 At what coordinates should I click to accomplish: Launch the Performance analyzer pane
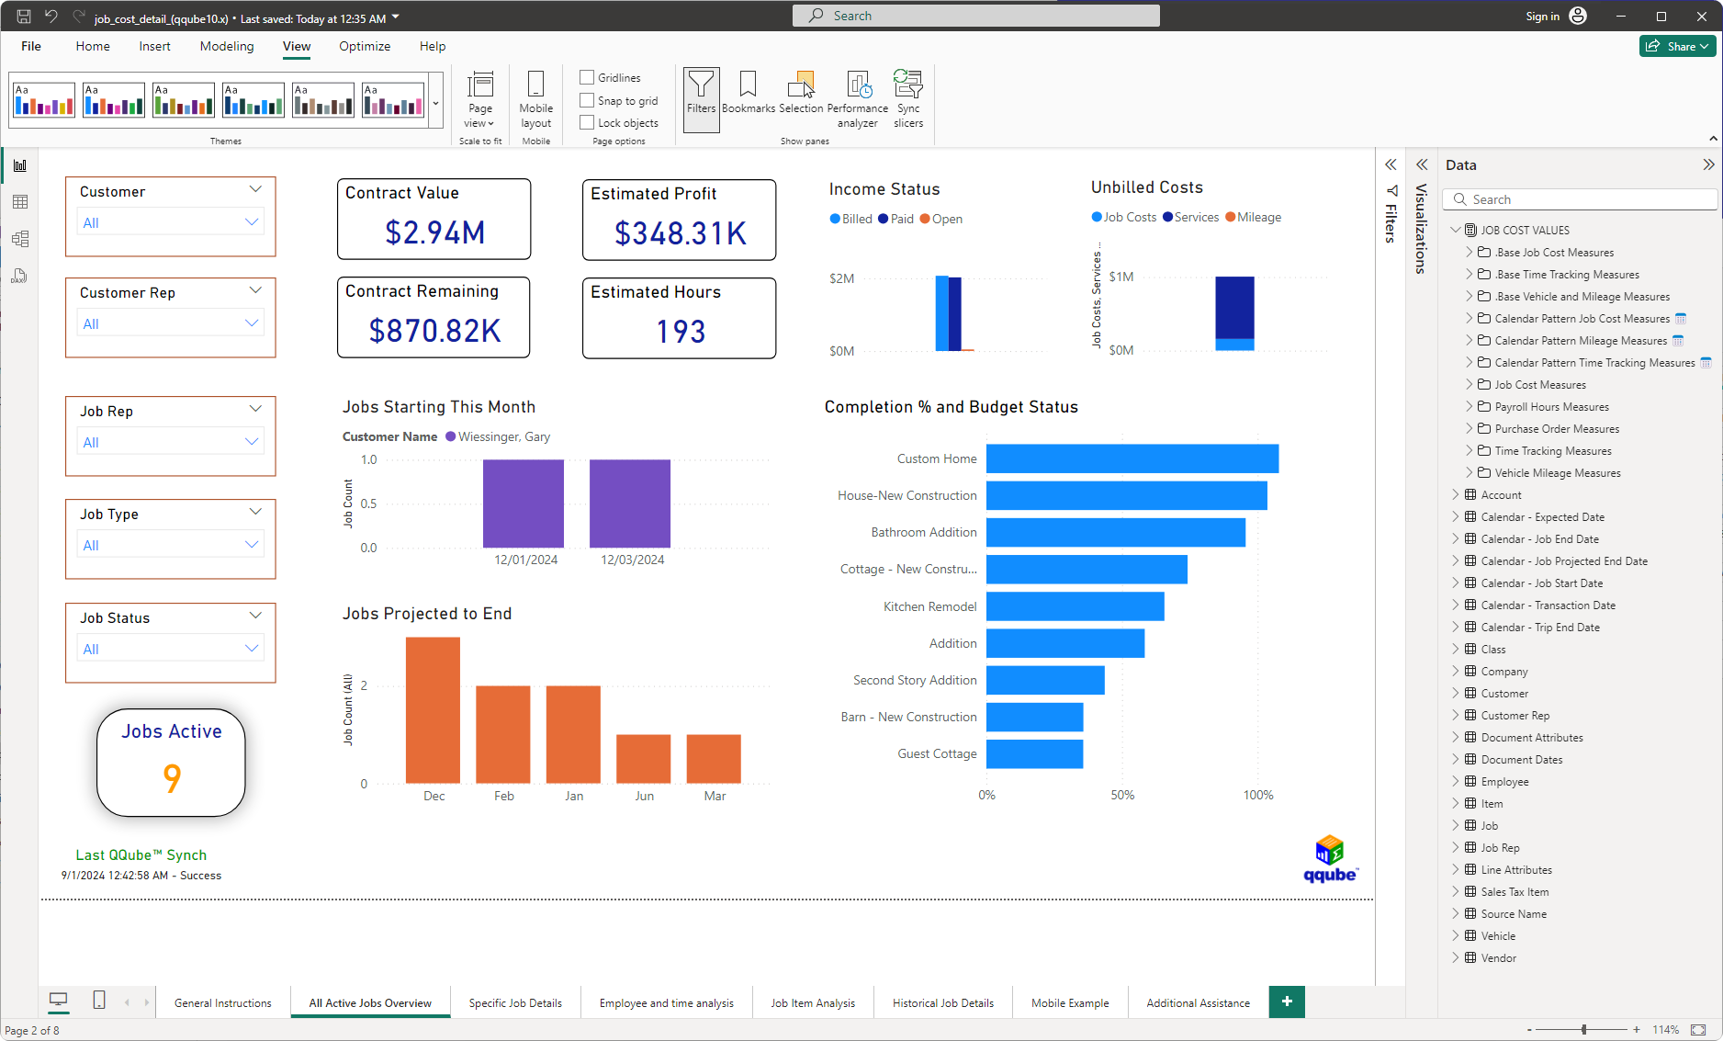pos(857,96)
